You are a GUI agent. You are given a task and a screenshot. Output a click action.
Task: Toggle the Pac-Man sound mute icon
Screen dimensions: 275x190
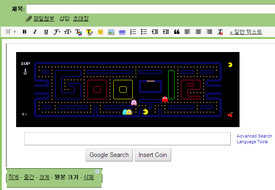[x=25, y=114]
